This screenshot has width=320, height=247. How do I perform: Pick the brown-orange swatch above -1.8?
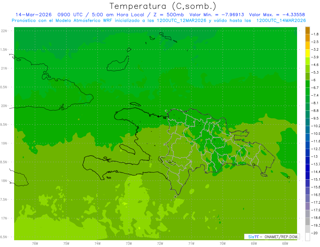pos(307,30)
